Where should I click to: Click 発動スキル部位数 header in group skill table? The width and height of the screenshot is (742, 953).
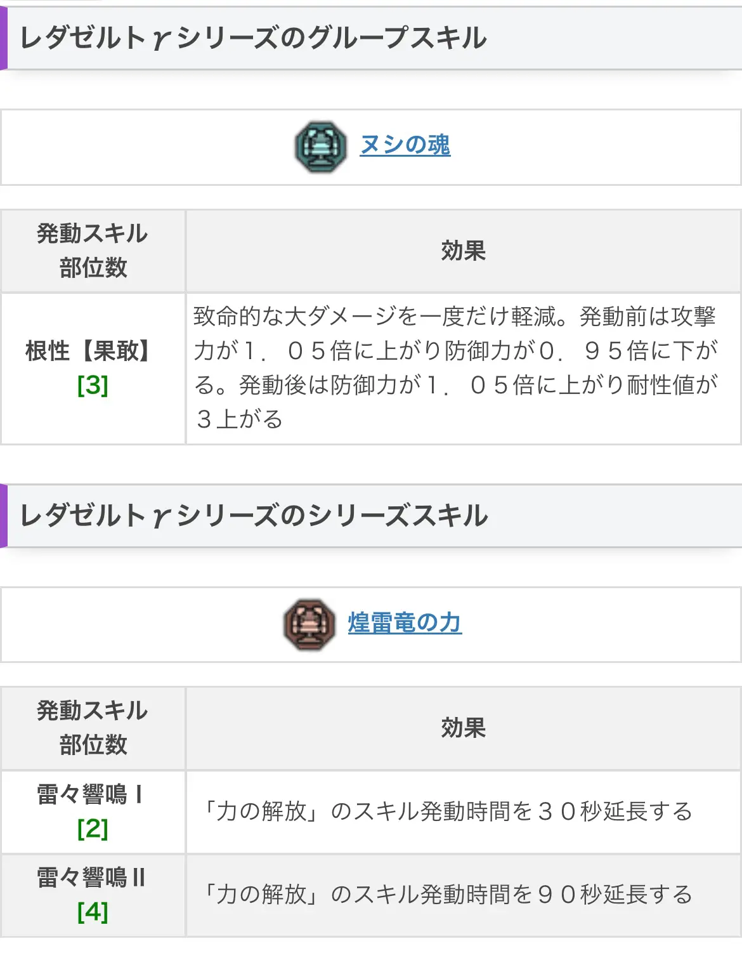93,251
